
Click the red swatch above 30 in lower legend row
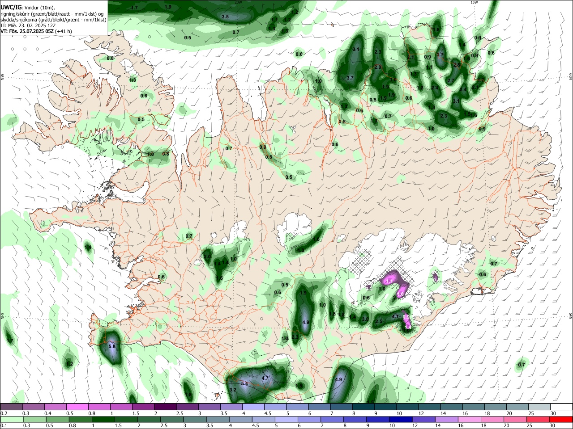561,420
